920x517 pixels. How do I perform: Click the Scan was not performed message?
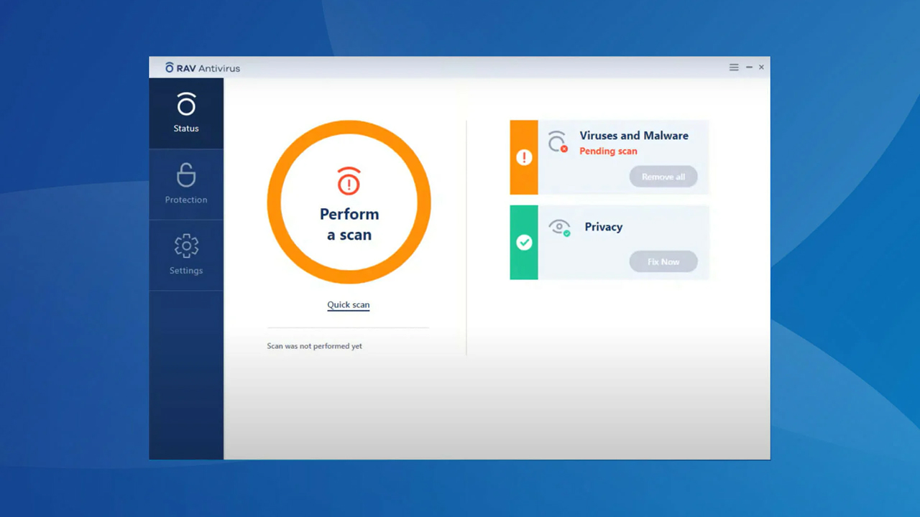click(314, 346)
